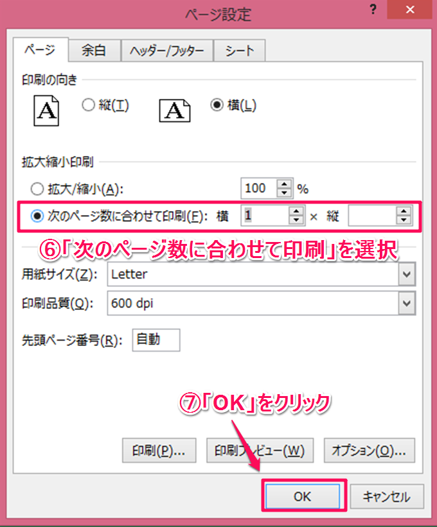
Task: Increase the 横 page count spinner
Action: pyautogui.click(x=296, y=211)
